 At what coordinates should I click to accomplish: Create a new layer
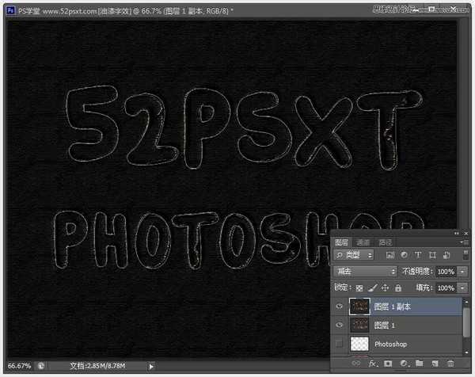435,364
